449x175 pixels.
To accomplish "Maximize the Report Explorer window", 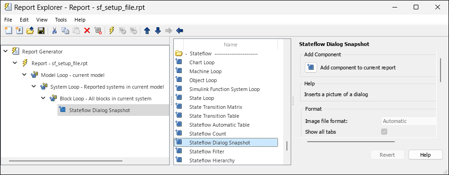I will pos(416,8).
